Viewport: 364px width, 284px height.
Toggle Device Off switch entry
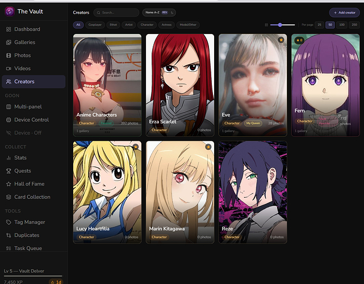click(x=34, y=133)
